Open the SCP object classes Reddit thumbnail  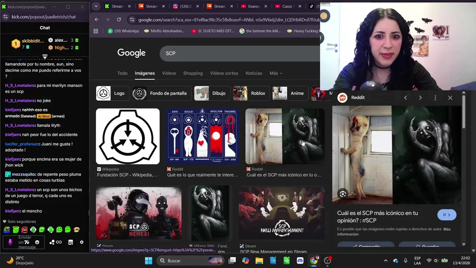[202, 136]
